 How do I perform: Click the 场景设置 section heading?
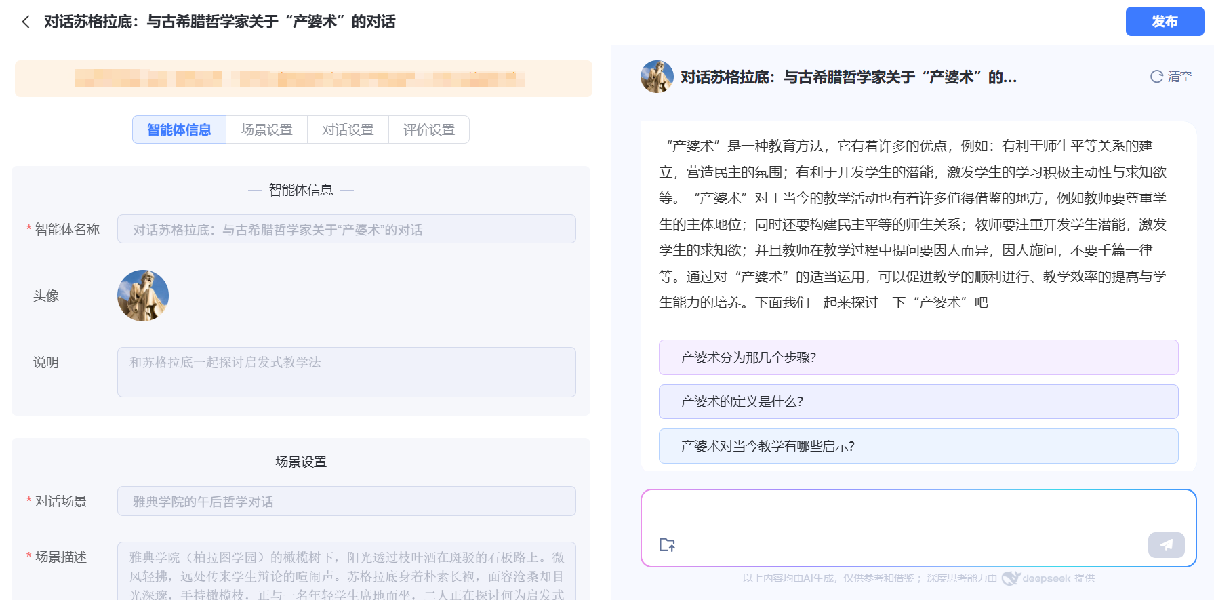click(x=301, y=462)
